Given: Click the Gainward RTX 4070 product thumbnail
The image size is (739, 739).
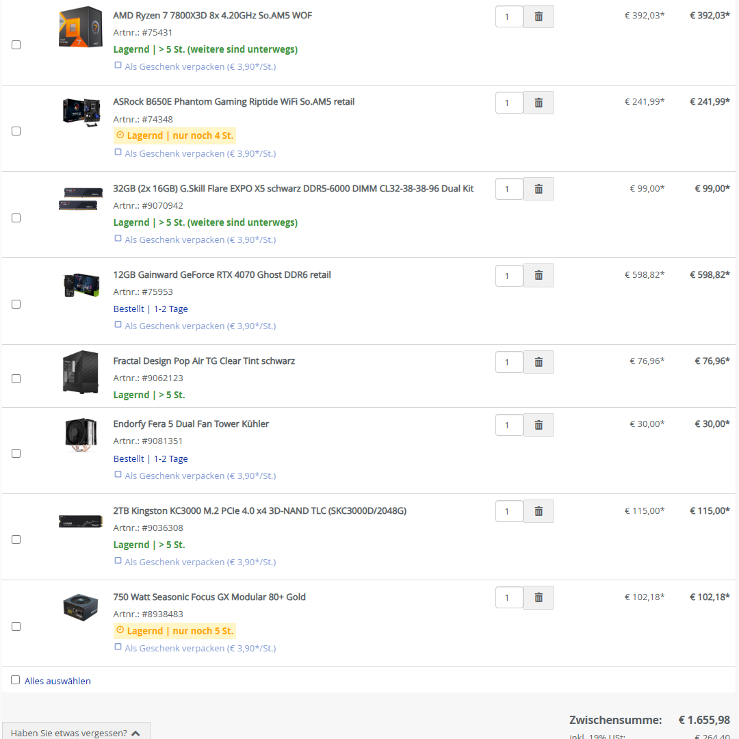Looking at the screenshot, I should tap(80, 284).
